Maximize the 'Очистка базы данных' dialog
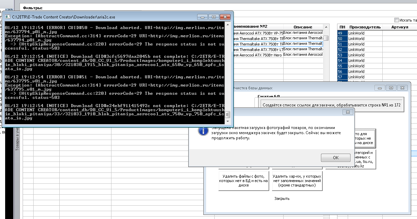Image resolution: width=417 pixels, height=219 pixels. [390, 88]
